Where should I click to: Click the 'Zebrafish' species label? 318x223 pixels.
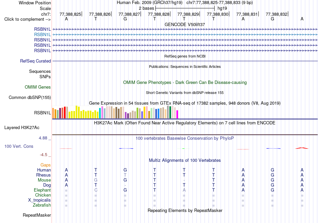[x=42, y=205]
